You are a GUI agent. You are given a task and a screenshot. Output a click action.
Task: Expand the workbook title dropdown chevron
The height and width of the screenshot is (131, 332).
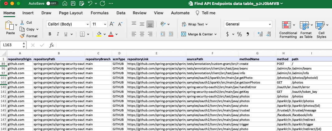click(x=282, y=3)
